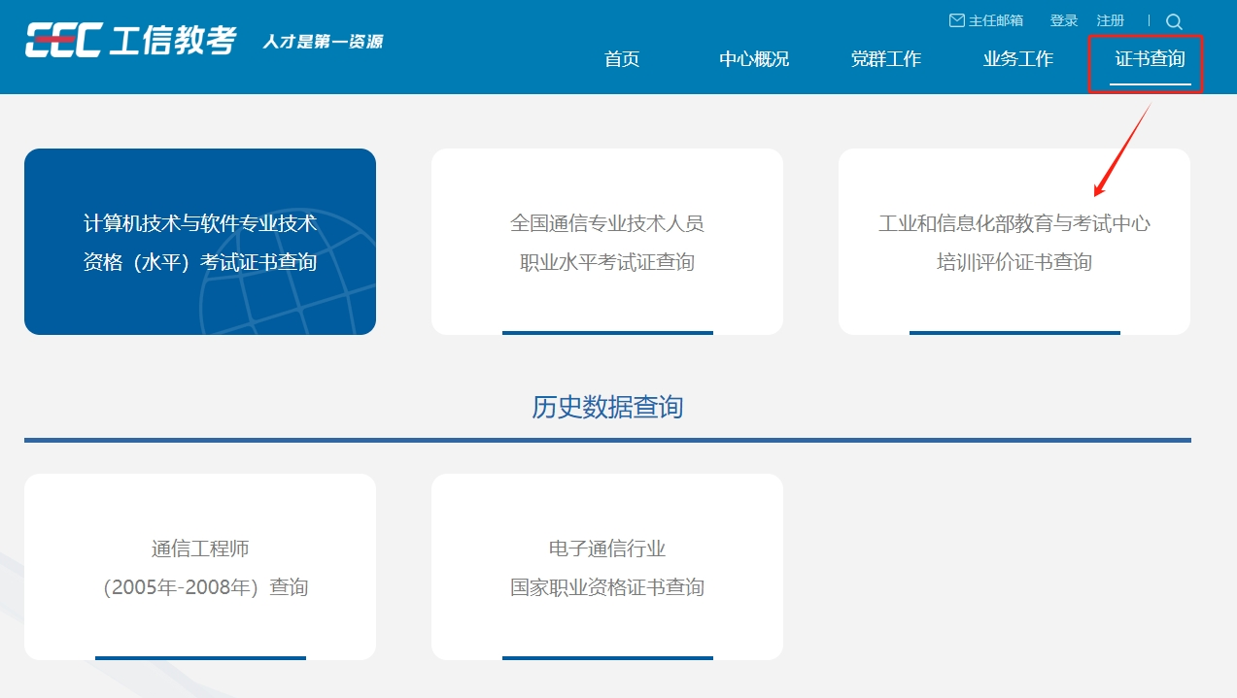Open the search magnifier icon
1237x698 pixels.
pos(1174,21)
